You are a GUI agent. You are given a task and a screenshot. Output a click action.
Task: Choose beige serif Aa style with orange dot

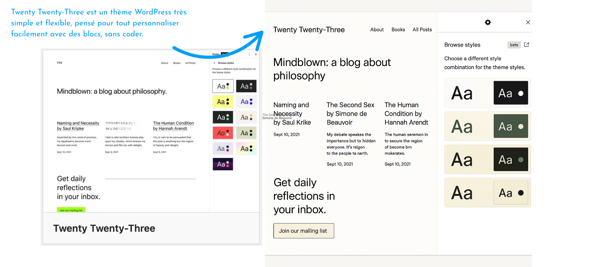(246, 117)
